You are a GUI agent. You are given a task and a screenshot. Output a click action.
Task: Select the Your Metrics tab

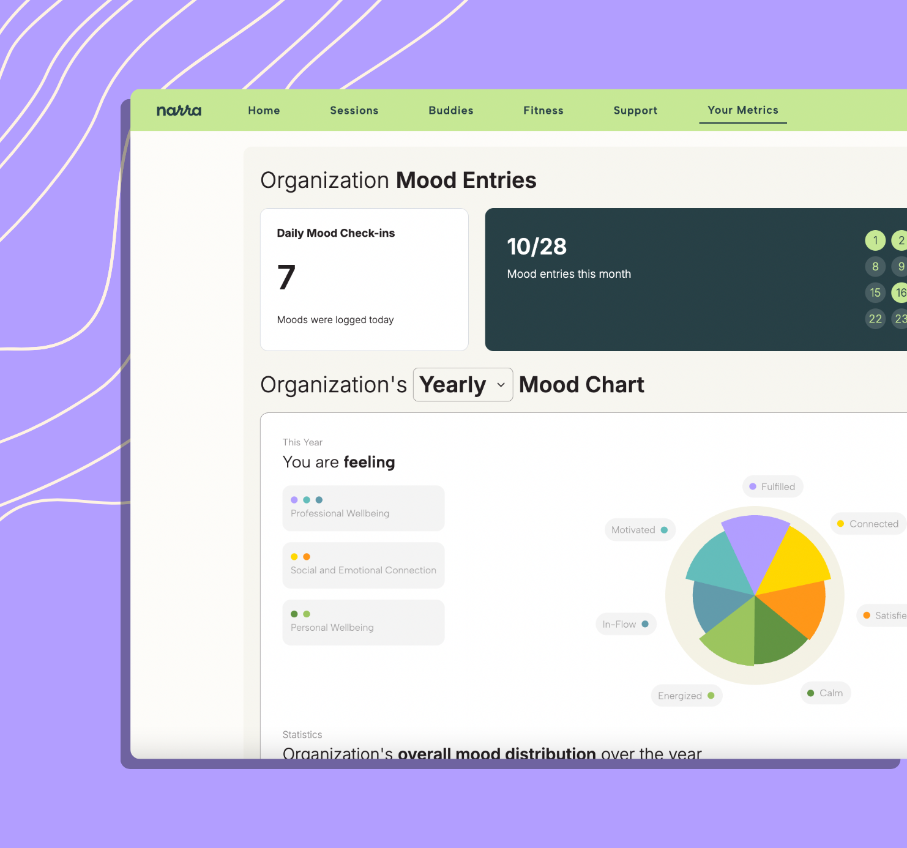(x=742, y=110)
